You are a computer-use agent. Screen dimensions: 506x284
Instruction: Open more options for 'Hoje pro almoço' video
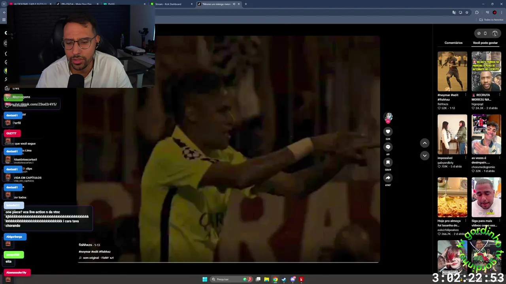465,221
